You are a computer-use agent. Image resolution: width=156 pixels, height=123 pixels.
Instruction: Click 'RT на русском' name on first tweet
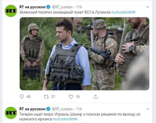click(x=32, y=7)
